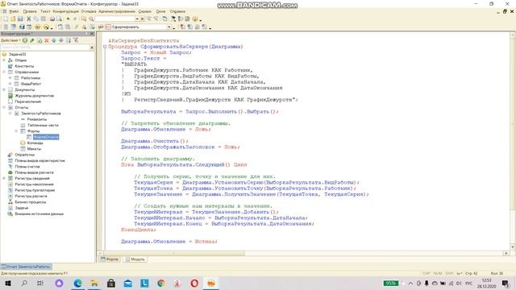The image size is (516, 290).
Task: Select Макеты in the tree
Action: pos(34,149)
